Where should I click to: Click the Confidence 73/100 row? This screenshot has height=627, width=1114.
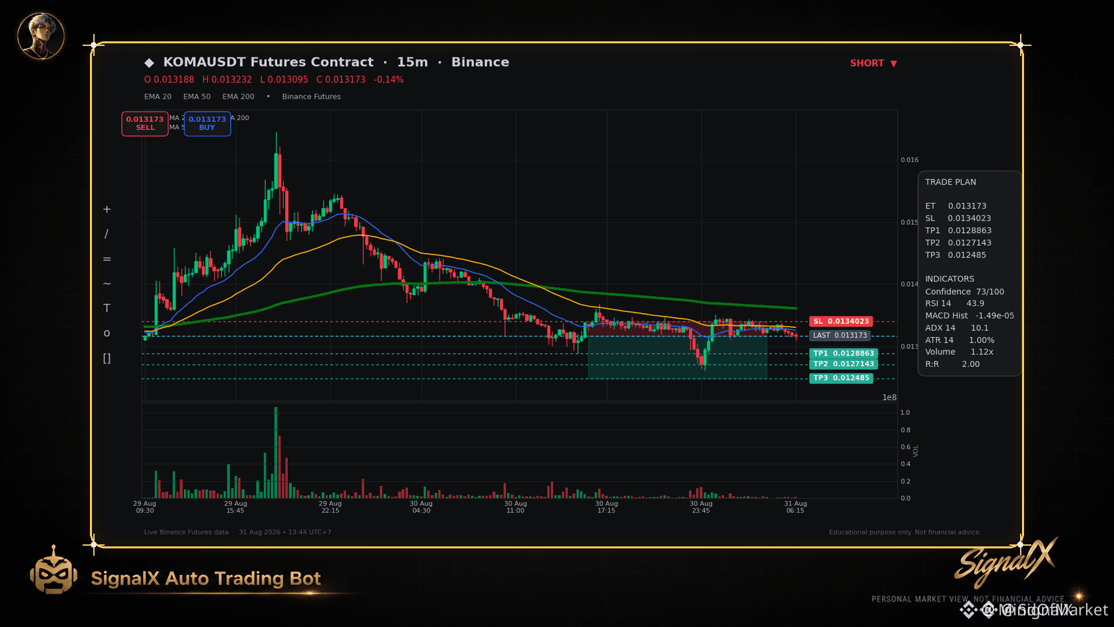click(964, 292)
